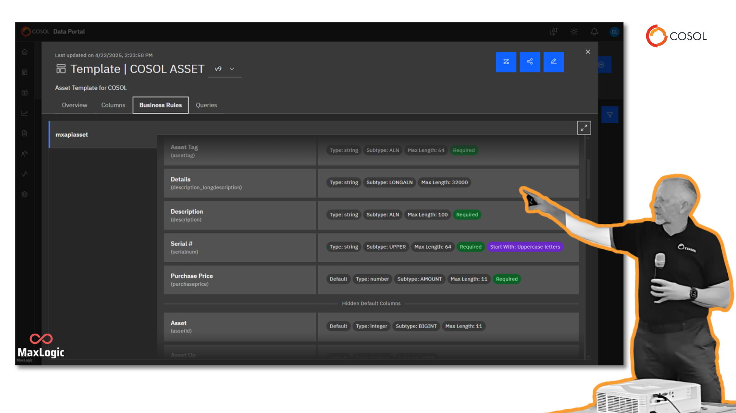
Task: Click the Asset (assetid) column row
Action: click(371, 327)
